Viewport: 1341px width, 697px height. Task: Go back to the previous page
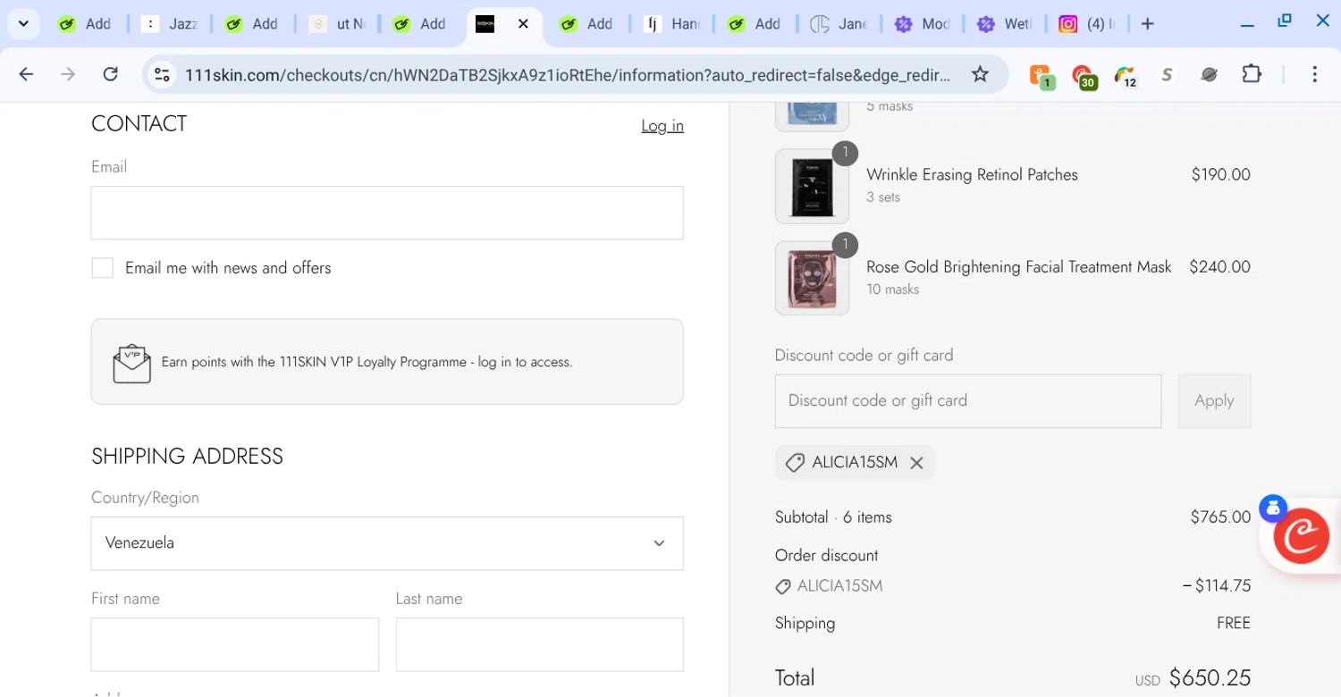(26, 74)
